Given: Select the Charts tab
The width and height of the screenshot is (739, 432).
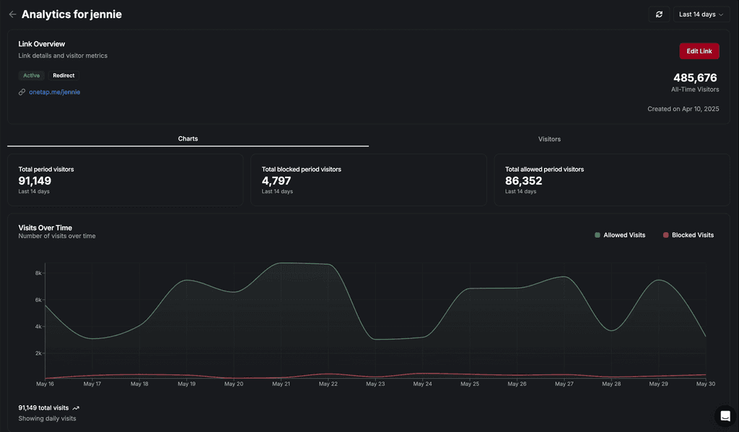Looking at the screenshot, I should (188, 138).
